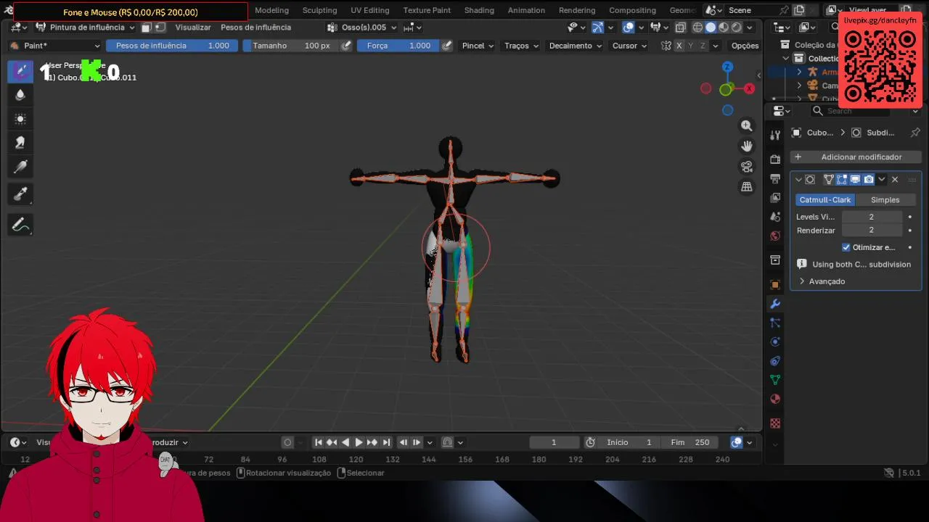The width and height of the screenshot is (929, 522).
Task: Open the Pincel dropdown
Action: coord(478,46)
